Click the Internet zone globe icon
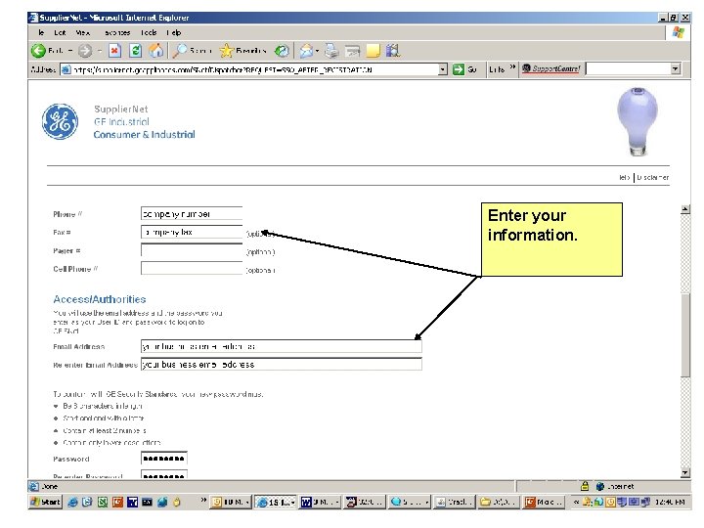The height and width of the screenshot is (528, 704). tap(600, 486)
